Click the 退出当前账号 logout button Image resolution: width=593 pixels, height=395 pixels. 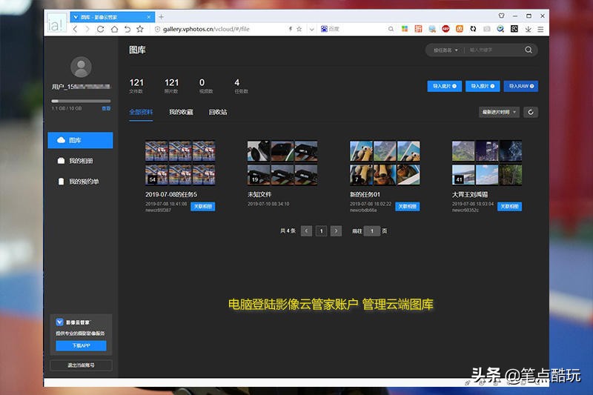pyautogui.click(x=81, y=365)
